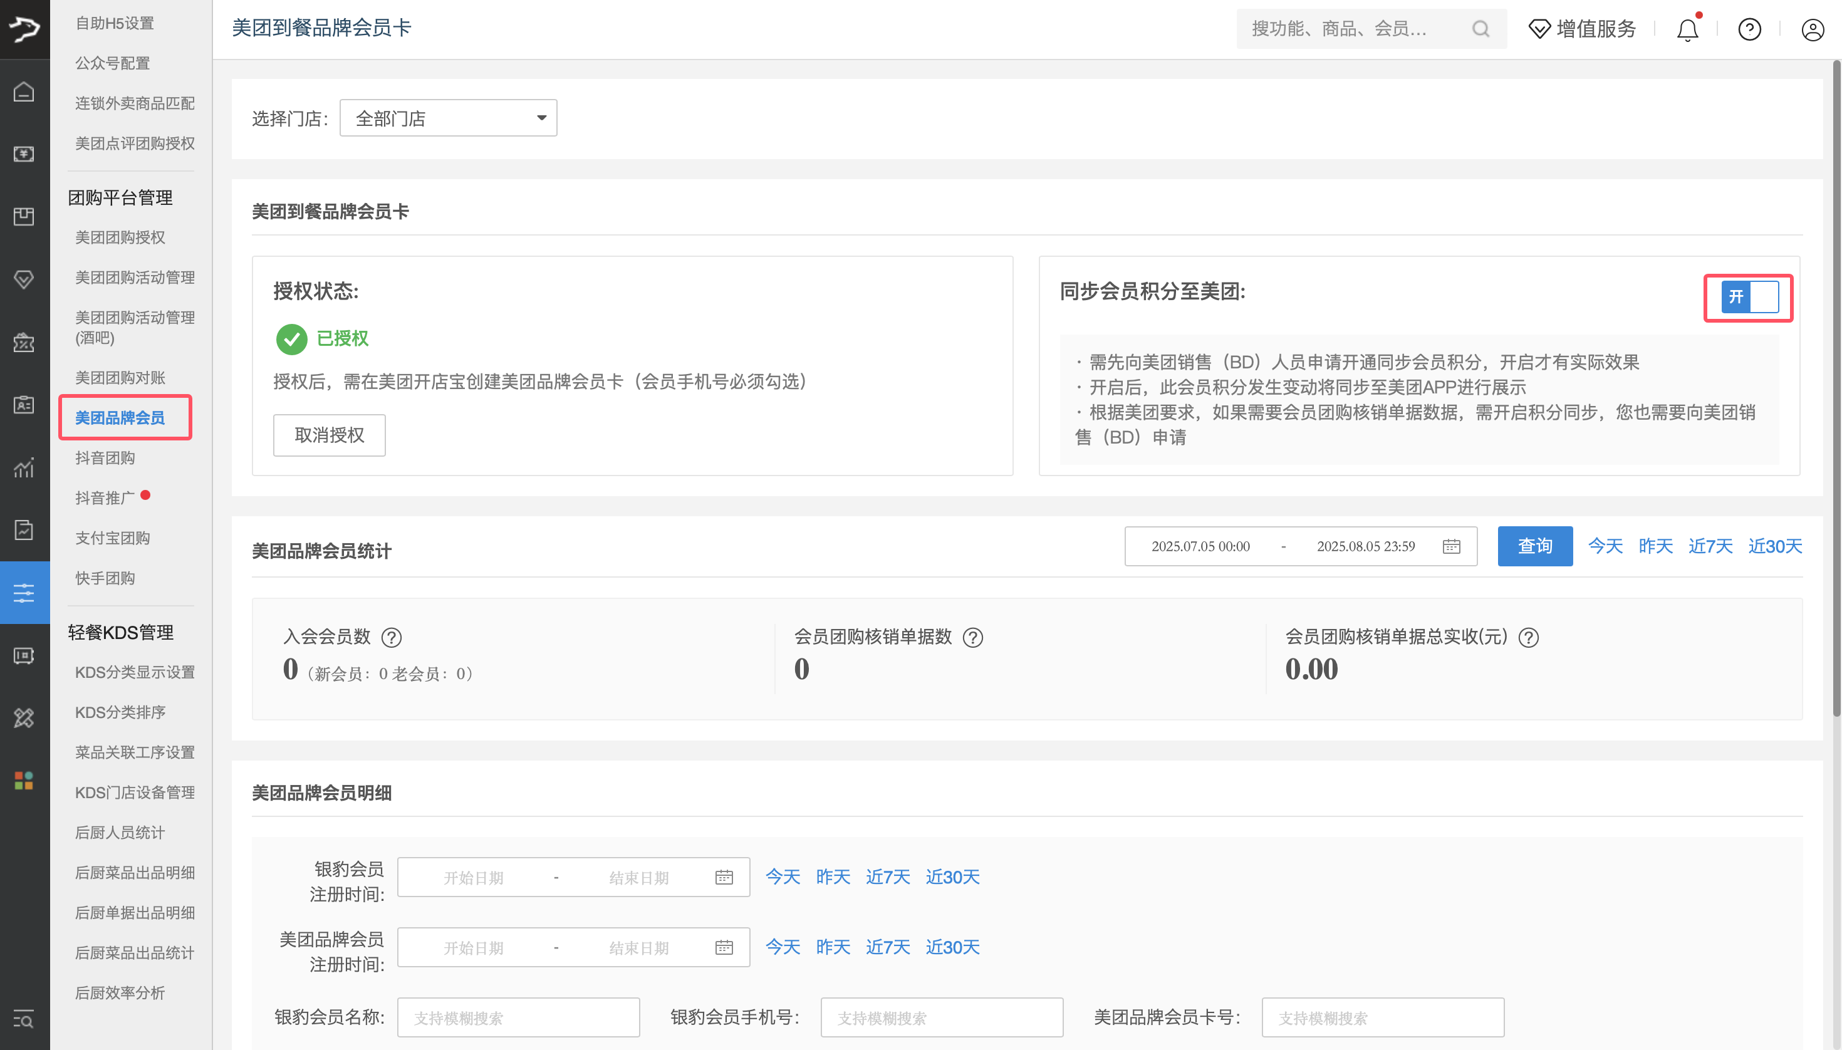This screenshot has height=1050, width=1842.
Task: Click calendar icon in statistics date range
Action: [1451, 547]
